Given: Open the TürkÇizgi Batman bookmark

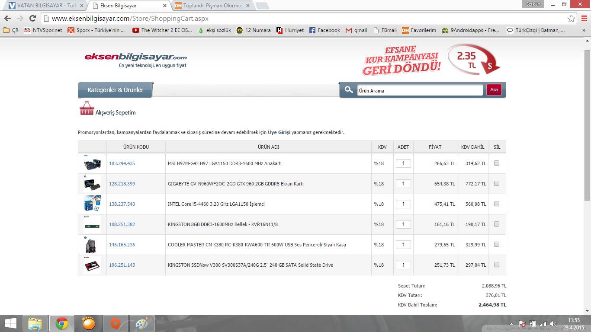Looking at the screenshot, I should point(536,30).
